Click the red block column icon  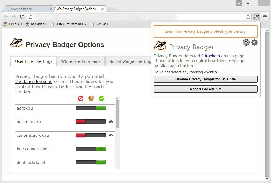point(81,98)
